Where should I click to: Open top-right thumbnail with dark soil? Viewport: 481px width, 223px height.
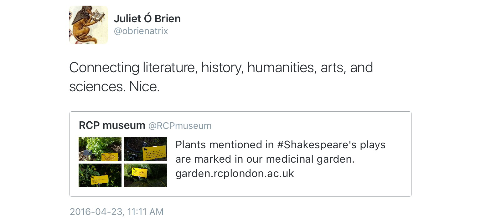(145, 149)
